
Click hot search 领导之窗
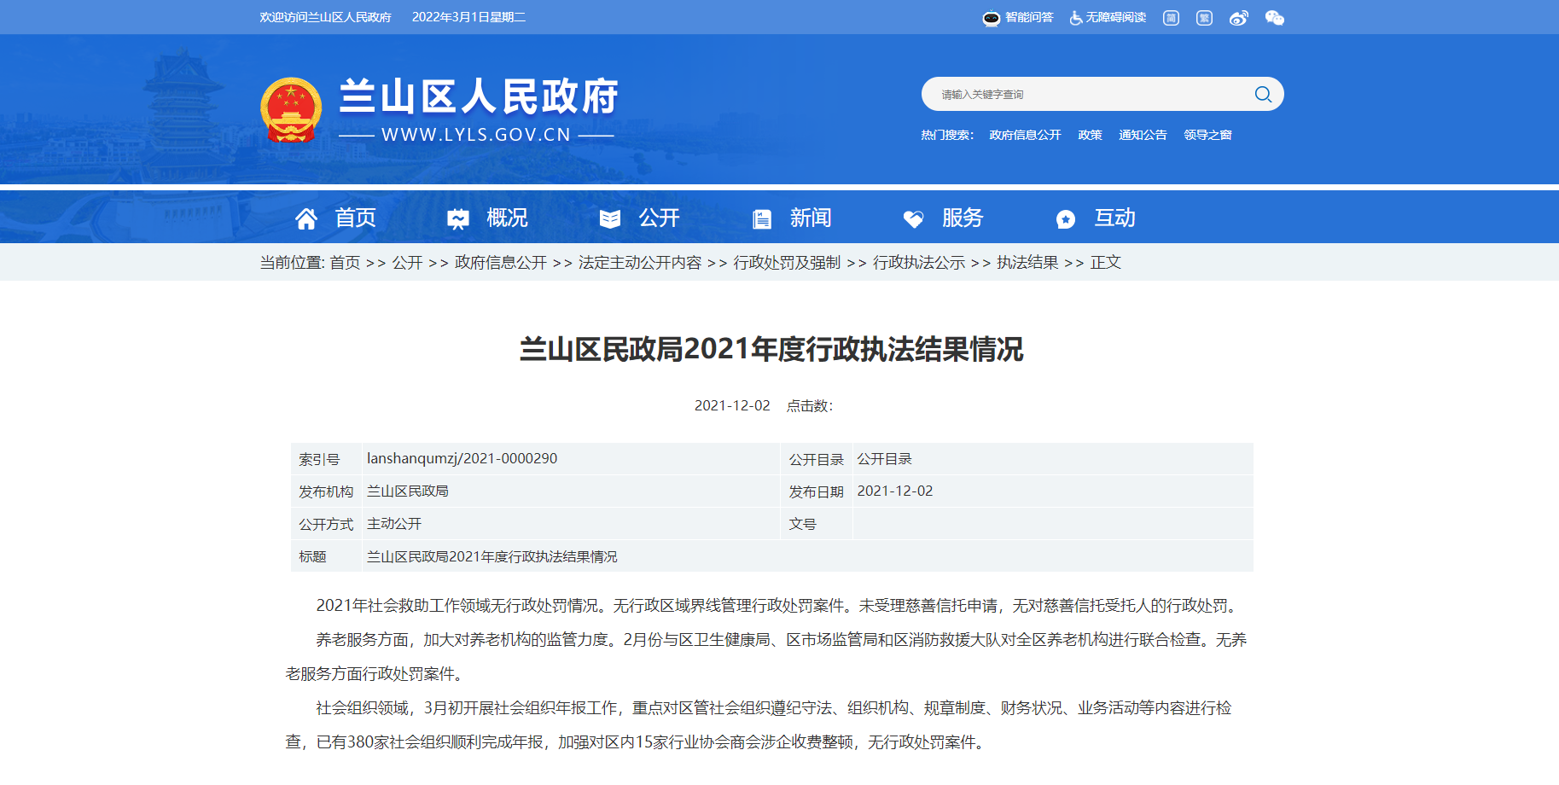click(1207, 135)
